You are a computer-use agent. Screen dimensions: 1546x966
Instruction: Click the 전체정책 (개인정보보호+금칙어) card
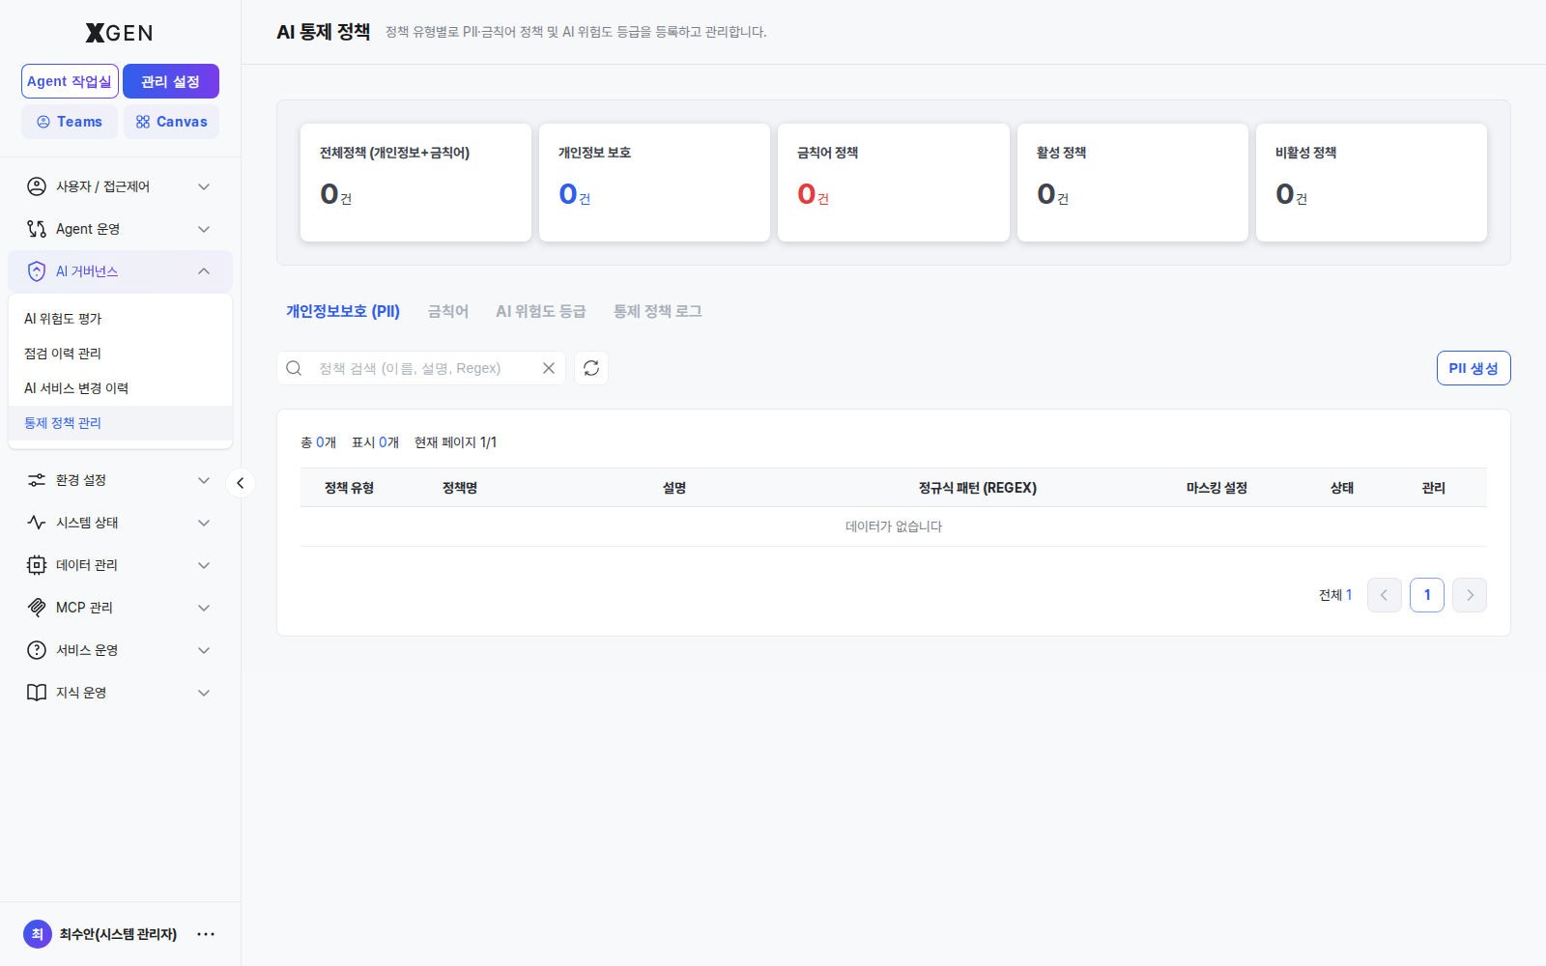pyautogui.click(x=415, y=183)
